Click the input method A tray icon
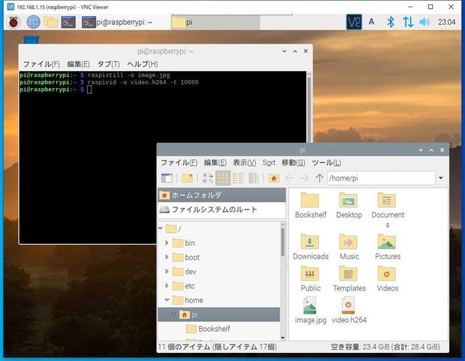Screen dimensions: 465x361 [x=371, y=22]
